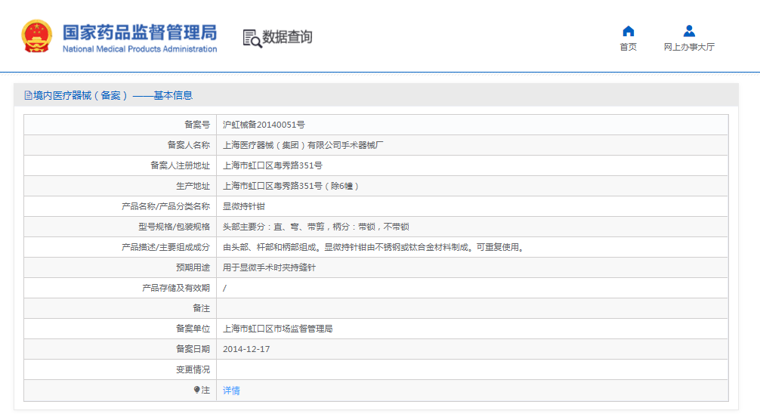Click the 数据查询 heading text
760x414 pixels.
point(287,37)
